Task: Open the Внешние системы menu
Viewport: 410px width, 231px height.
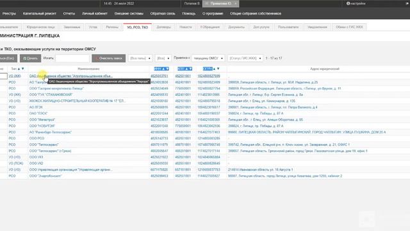Action: (x=129, y=13)
